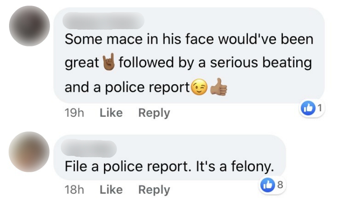Click the reaction count number 1
345x201 pixels.
point(320,108)
